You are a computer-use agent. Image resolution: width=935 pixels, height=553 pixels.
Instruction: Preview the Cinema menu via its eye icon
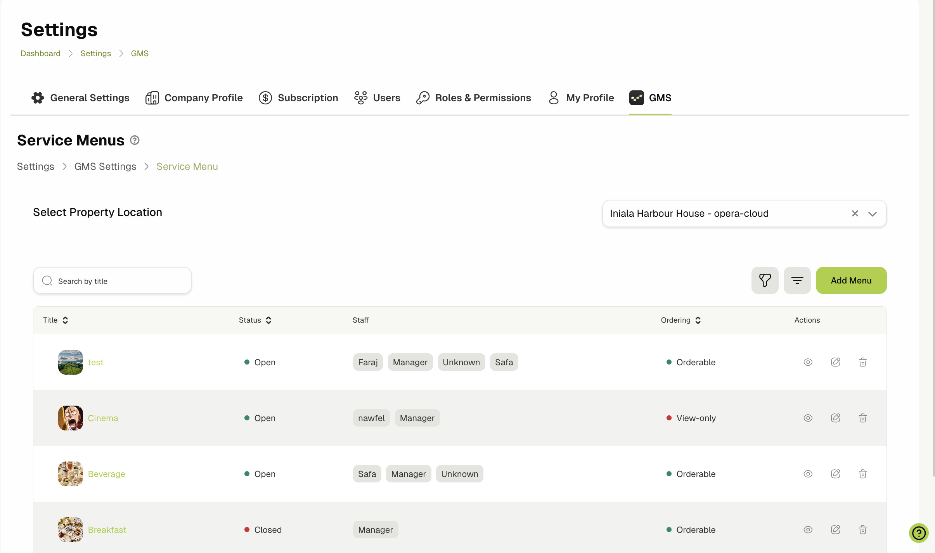[808, 418]
